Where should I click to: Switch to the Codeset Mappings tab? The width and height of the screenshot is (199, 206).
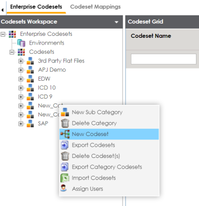[x=95, y=7]
